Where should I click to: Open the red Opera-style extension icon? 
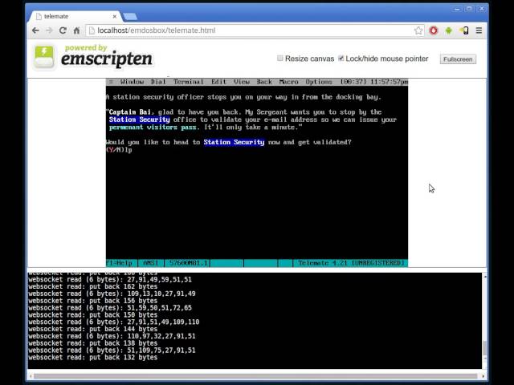point(434,30)
